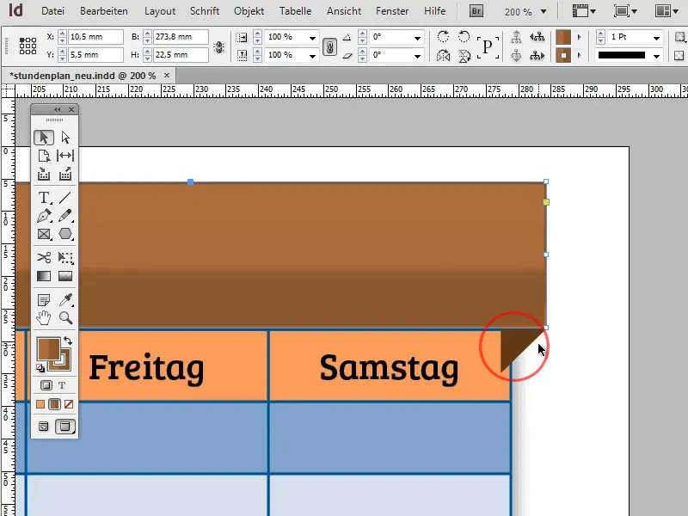This screenshot has width=688, height=516.
Task: Reset to default fill and stroke
Action: [40, 368]
